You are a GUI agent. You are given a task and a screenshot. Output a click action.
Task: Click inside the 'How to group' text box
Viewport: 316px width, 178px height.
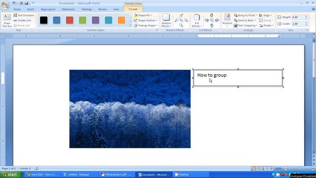pos(238,78)
